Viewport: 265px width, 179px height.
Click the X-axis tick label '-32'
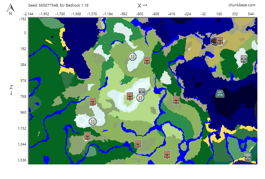pos(203,14)
